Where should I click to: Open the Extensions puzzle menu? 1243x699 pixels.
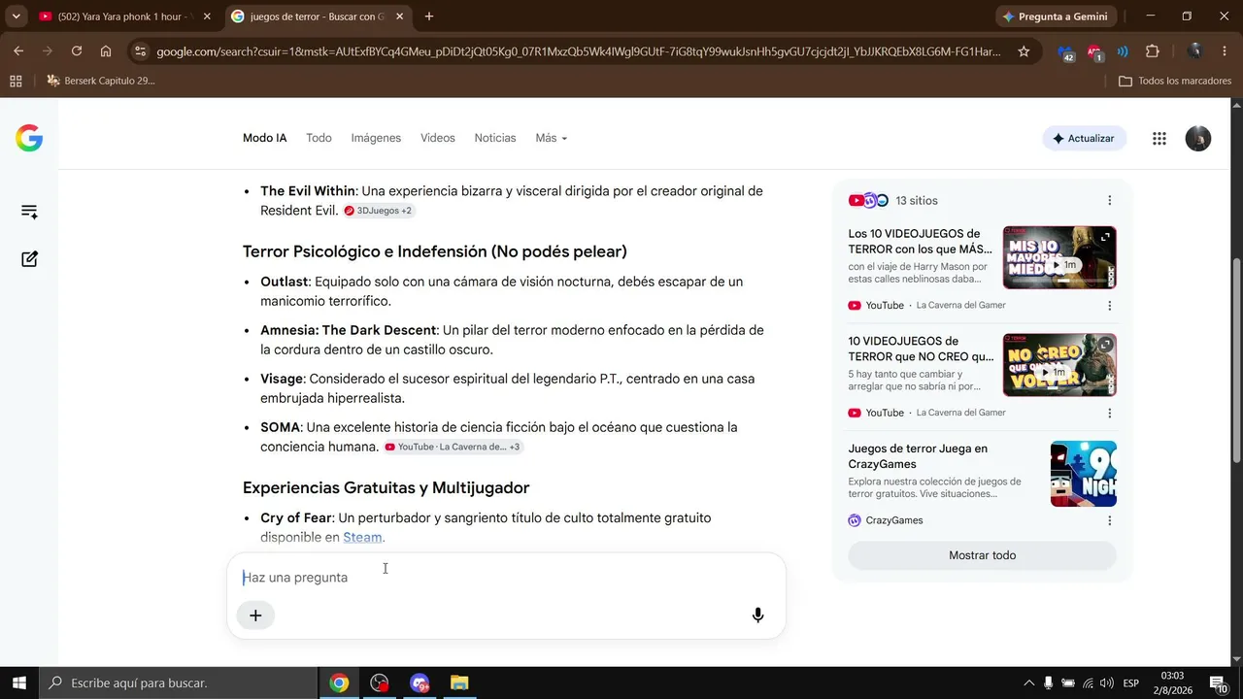coord(1153,51)
